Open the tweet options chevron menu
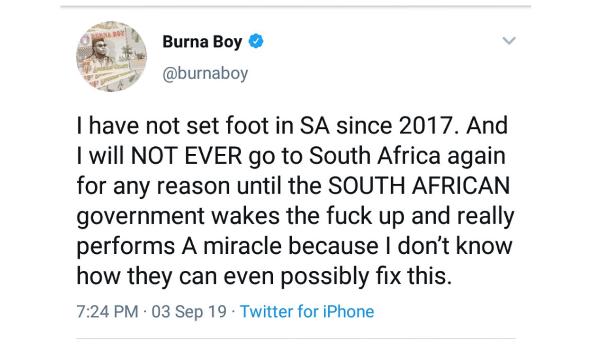592x355 pixels. (x=508, y=41)
